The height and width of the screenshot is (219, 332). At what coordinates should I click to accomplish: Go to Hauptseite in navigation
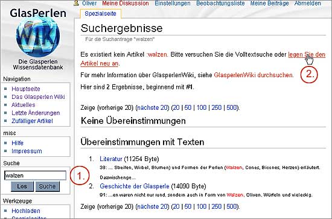click(26, 89)
